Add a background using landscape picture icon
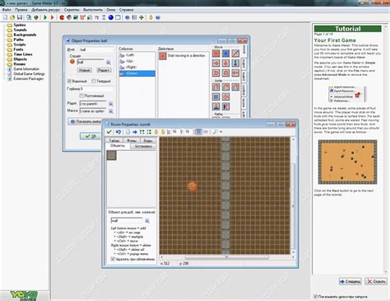Image resolution: width=390 pixels, height=301 pixels. click(76, 17)
